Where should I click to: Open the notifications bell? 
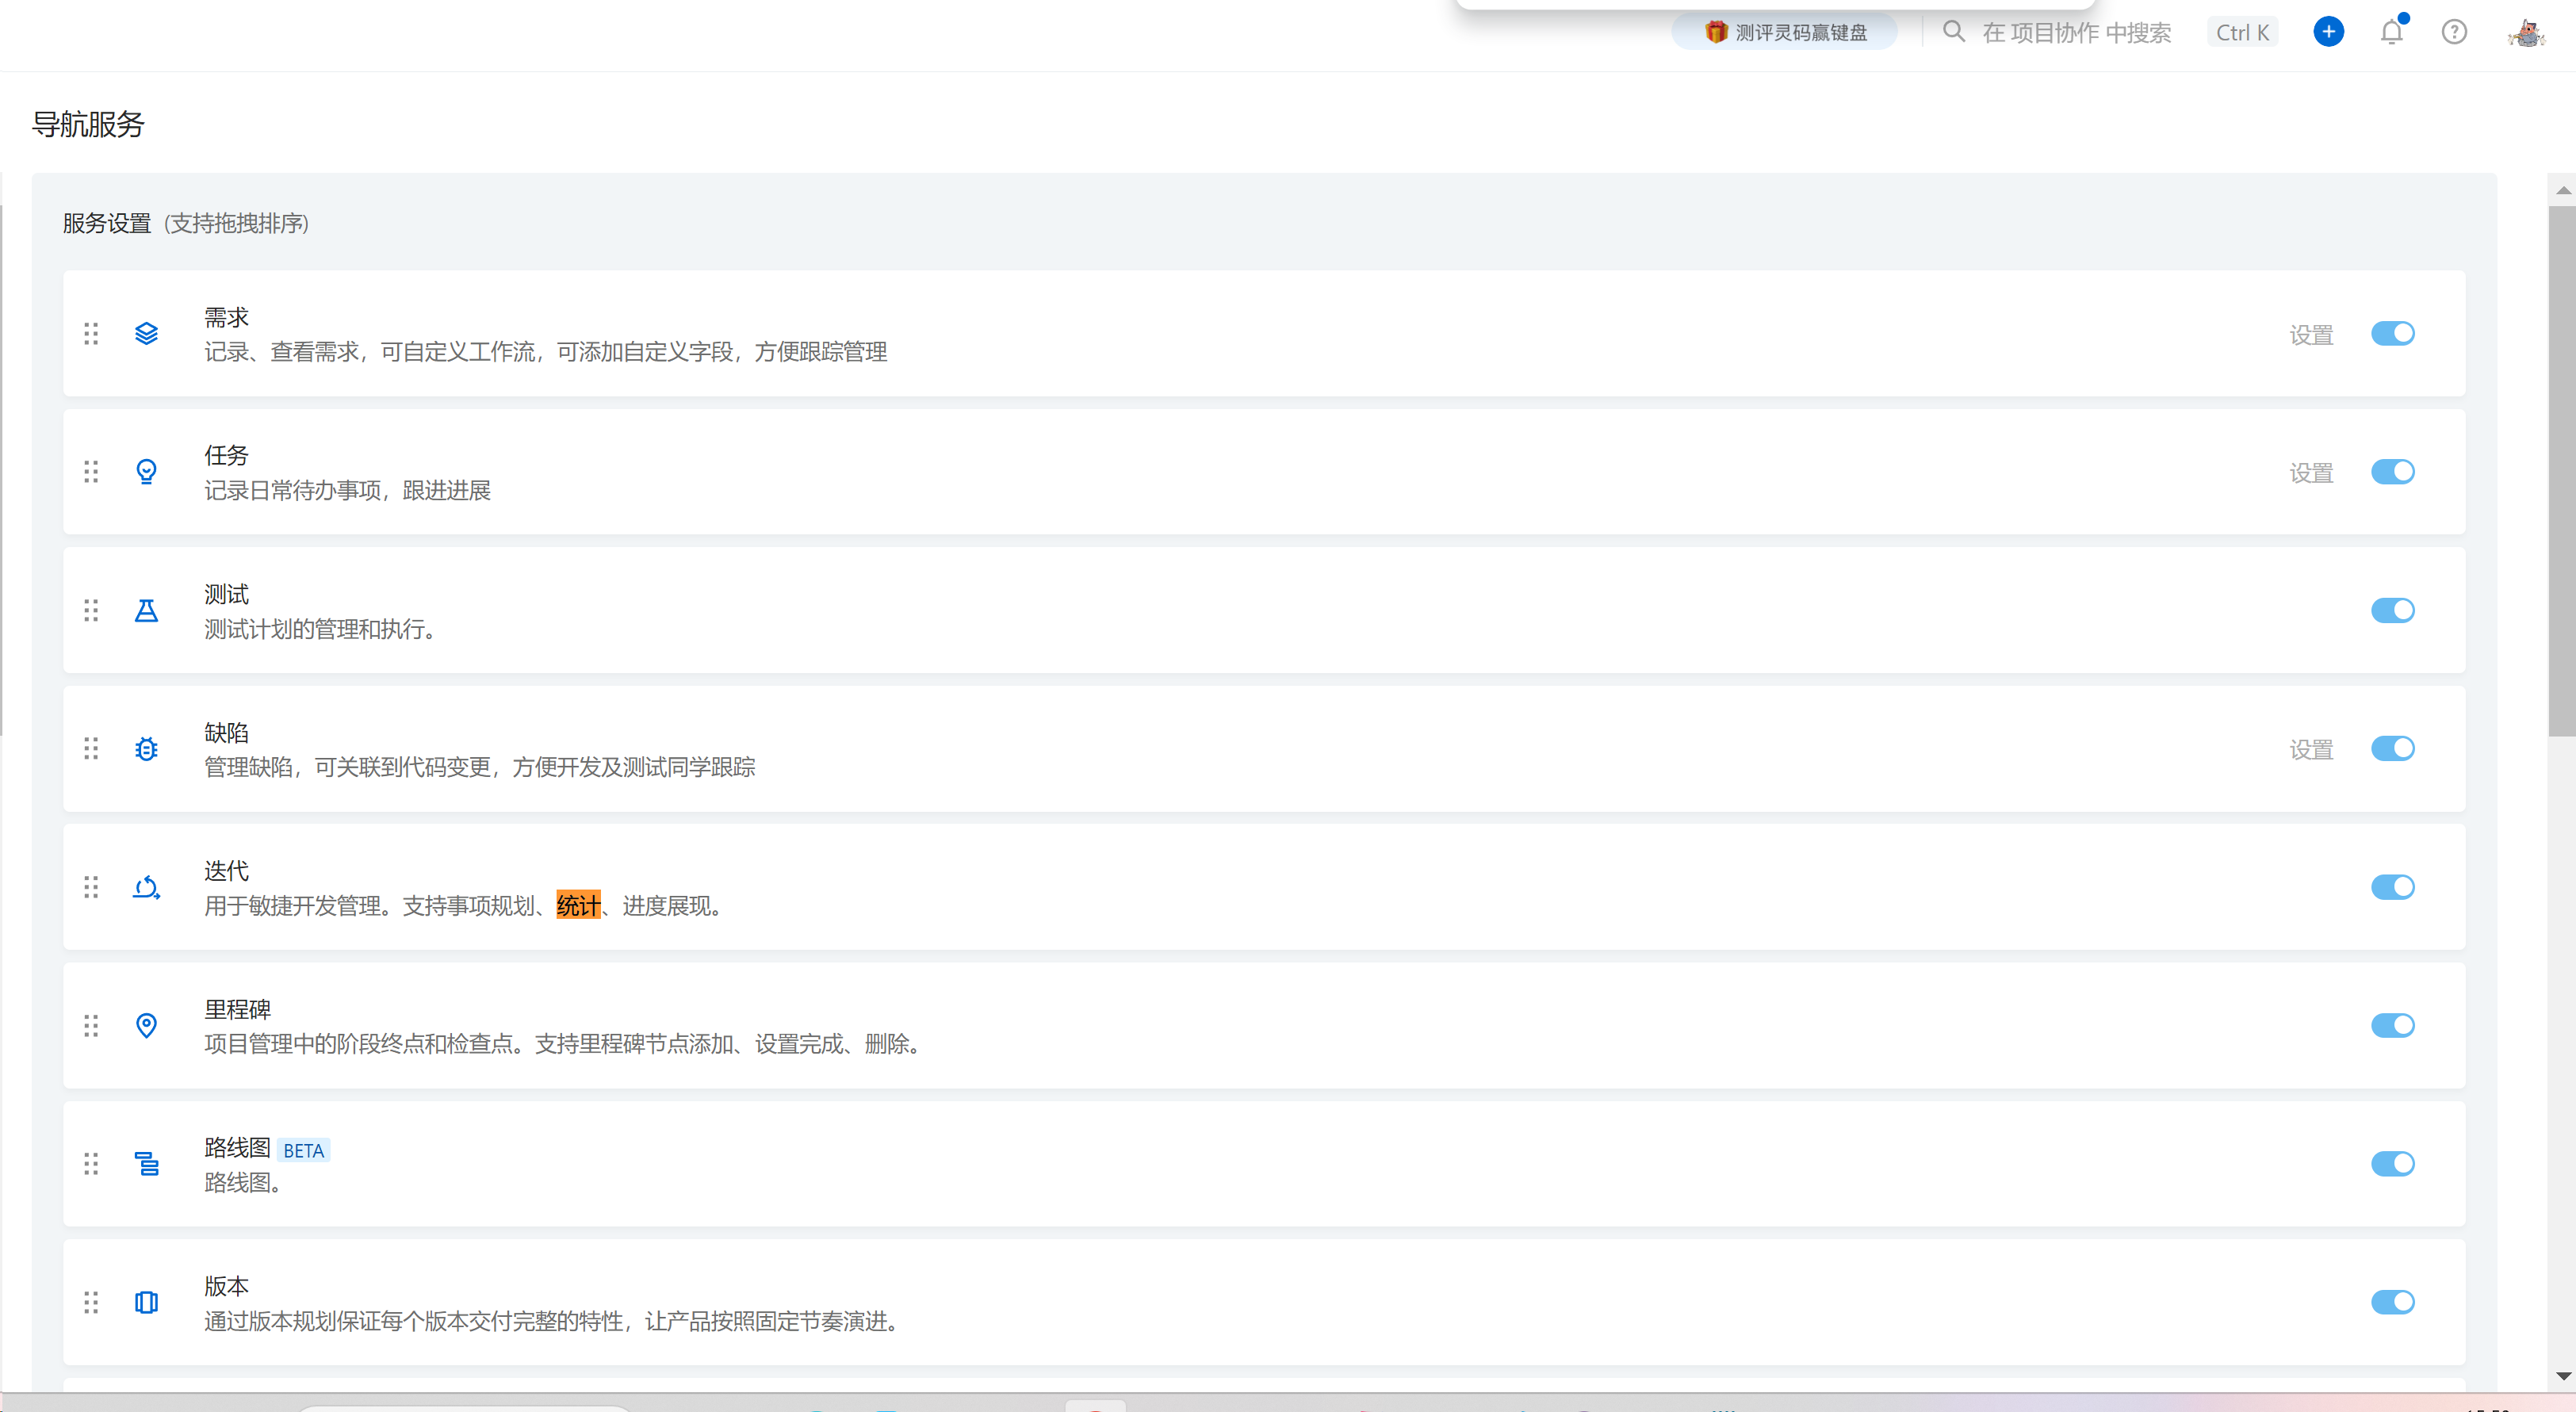[2392, 31]
